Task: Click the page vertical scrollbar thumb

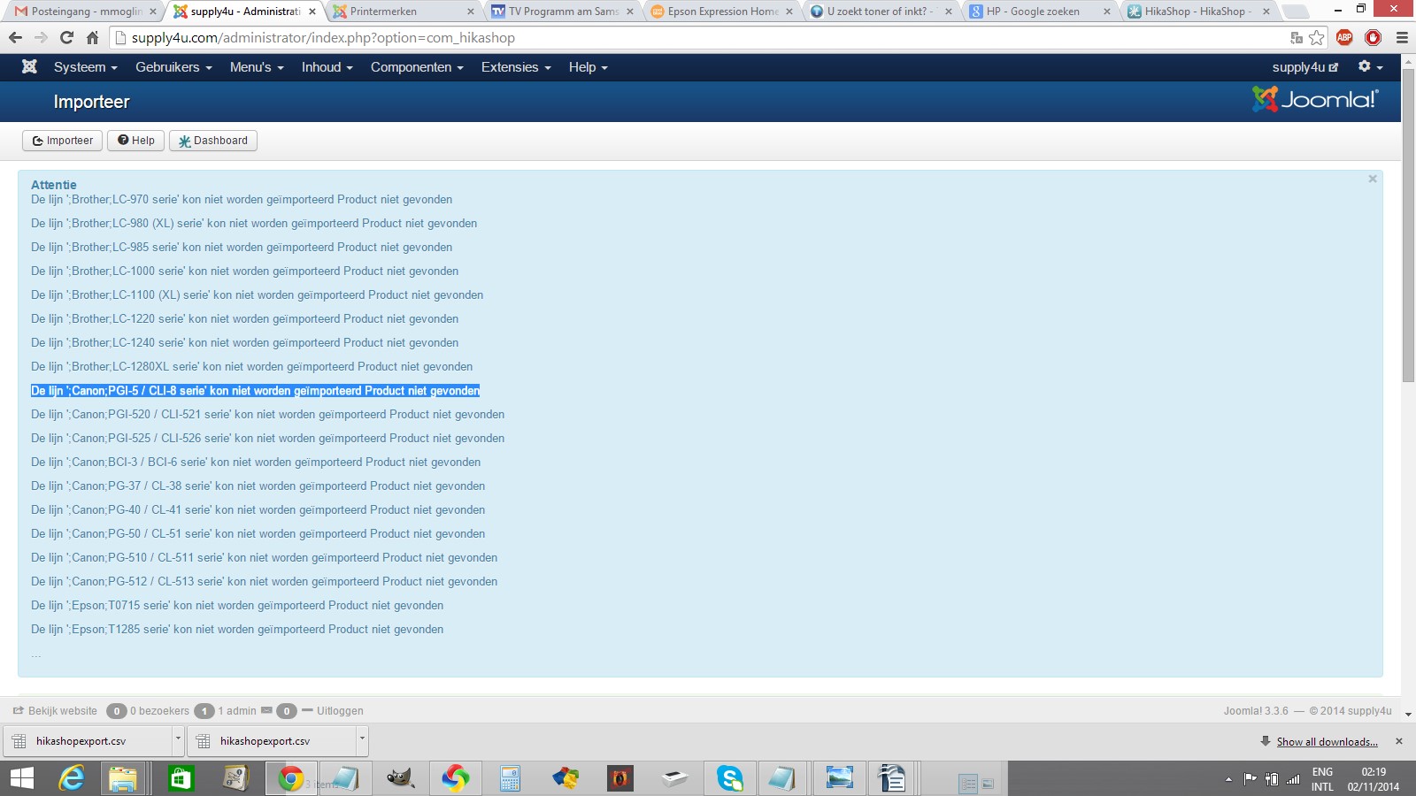Action: (1408, 226)
